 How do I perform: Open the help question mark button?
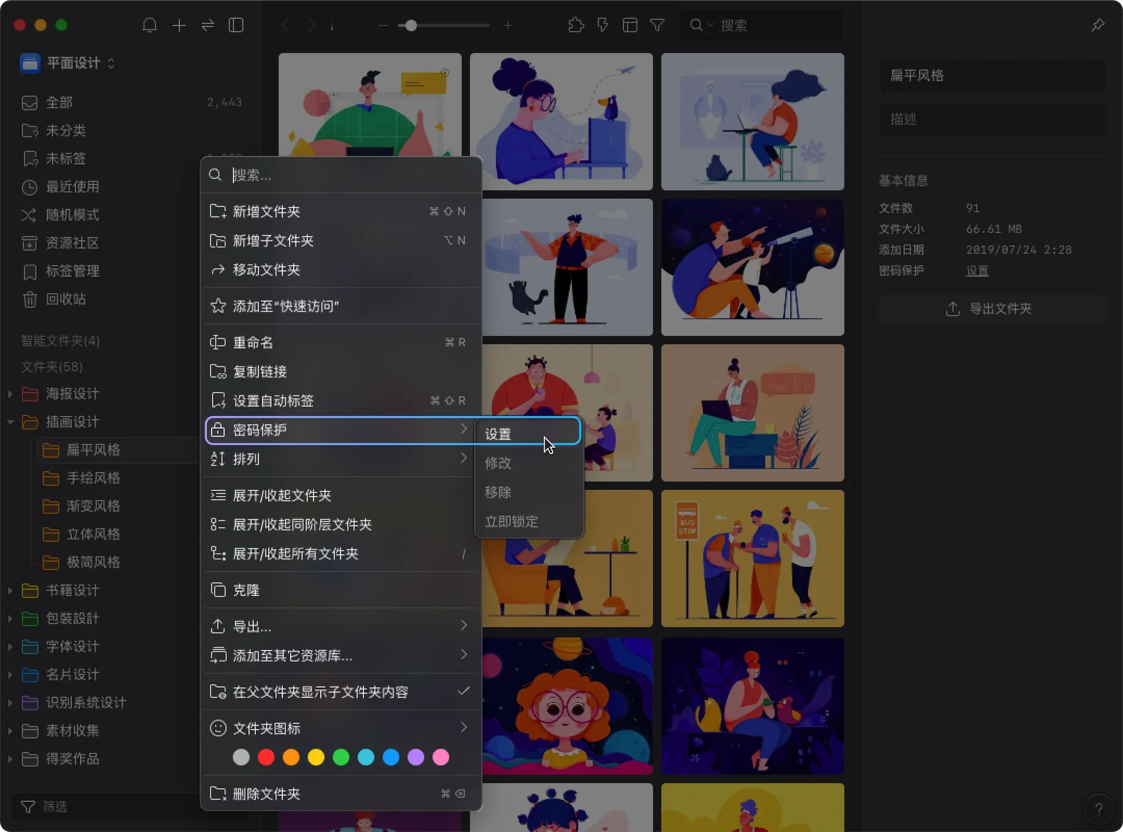(x=1098, y=809)
